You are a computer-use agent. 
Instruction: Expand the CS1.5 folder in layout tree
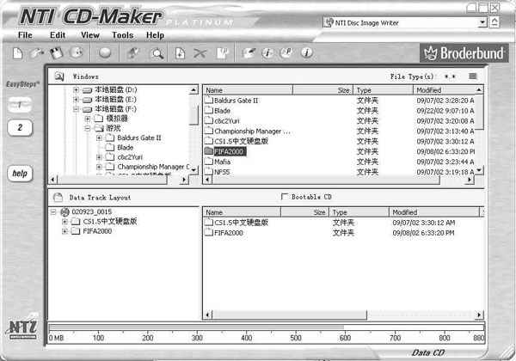65,222
